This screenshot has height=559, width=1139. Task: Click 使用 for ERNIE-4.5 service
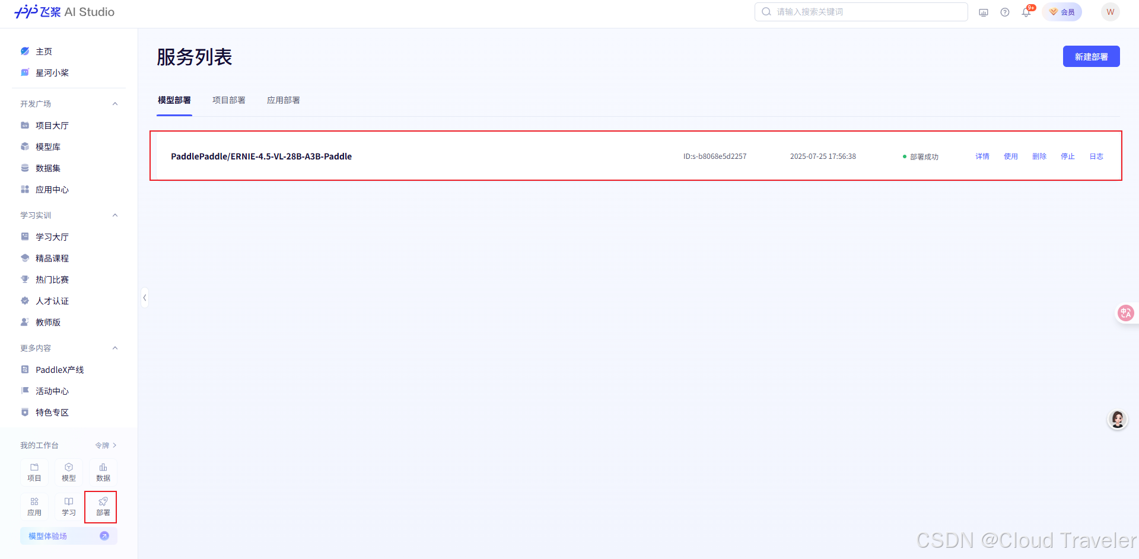(x=1011, y=156)
